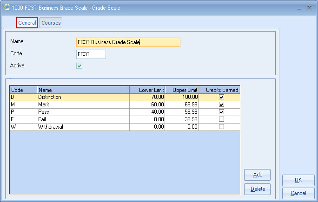Uncheck Credits Earned for Distinction row

pyautogui.click(x=221, y=97)
